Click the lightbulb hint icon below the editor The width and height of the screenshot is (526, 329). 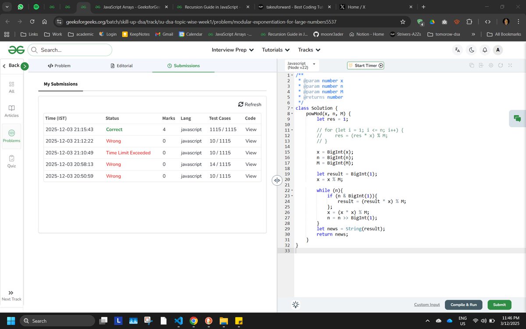[296, 304]
